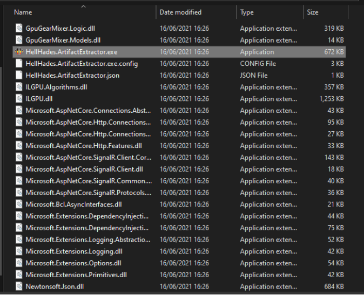The image size is (364, 295).
Task: Select GpuGearMixer.Models.dll file name
Action: point(63,40)
